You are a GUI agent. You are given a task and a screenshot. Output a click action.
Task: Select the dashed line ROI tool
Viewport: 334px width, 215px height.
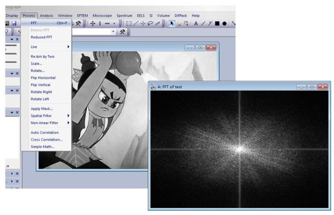(136, 24)
